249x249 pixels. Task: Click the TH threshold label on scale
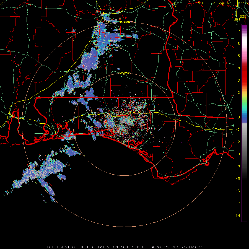pyautogui.click(x=238, y=216)
